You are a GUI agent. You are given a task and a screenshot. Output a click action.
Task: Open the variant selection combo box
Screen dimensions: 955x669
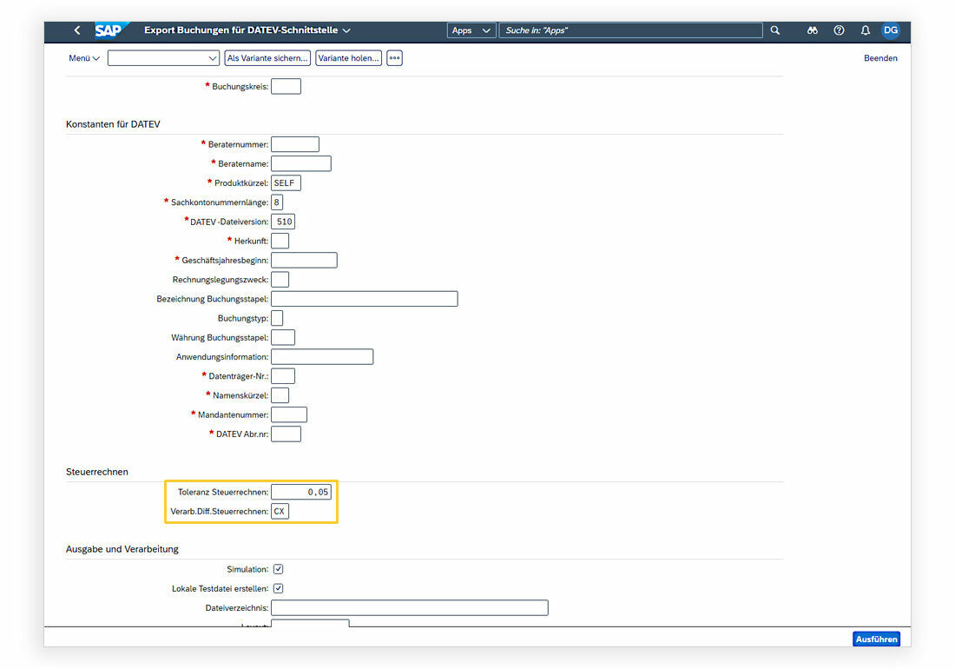(x=163, y=58)
